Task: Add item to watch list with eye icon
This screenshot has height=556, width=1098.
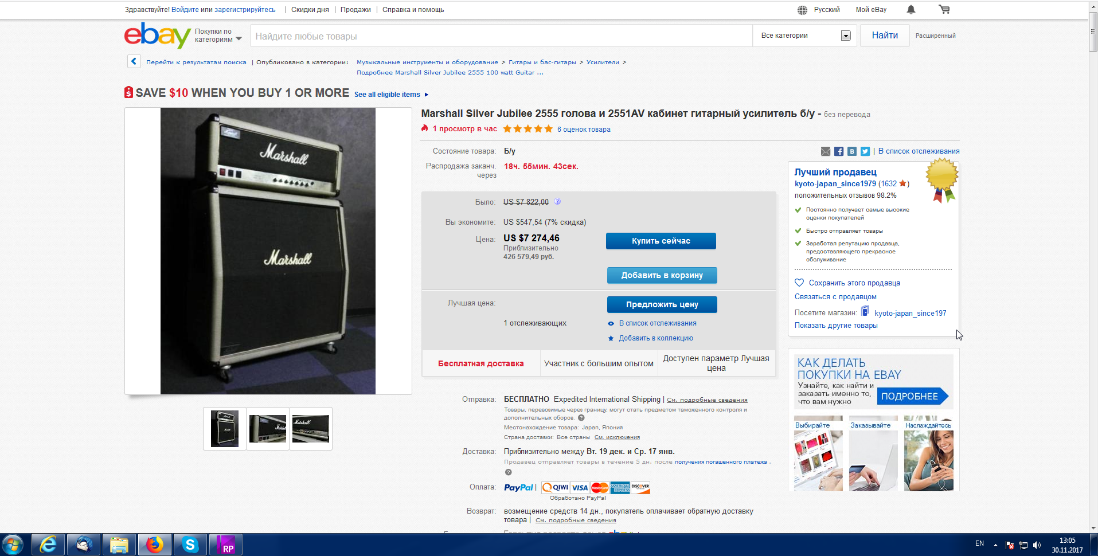Action: pos(611,323)
